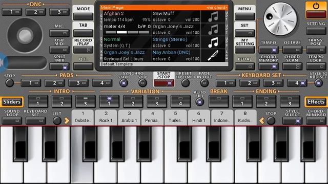Click the Chord Scan button
The image size is (328, 184).
pyautogui.click(x=292, y=67)
